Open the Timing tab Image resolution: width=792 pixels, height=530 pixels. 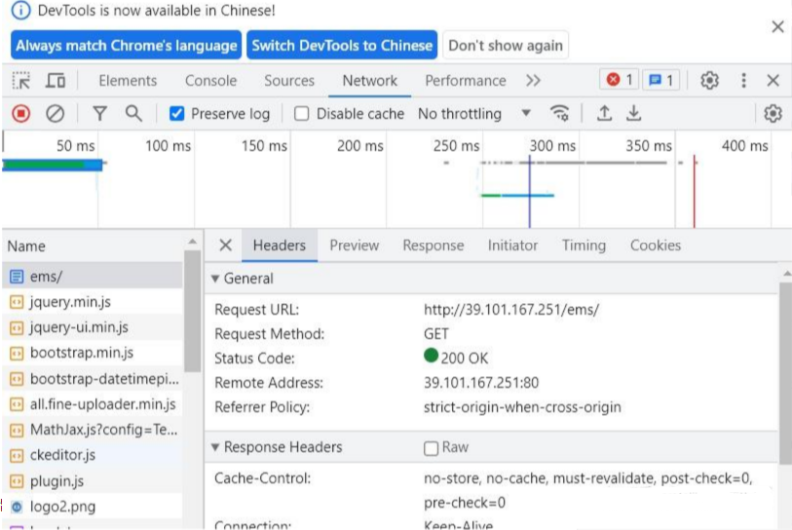pyautogui.click(x=584, y=246)
